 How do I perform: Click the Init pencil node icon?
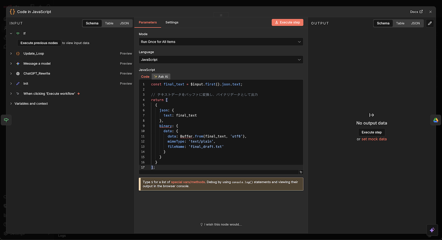point(18,84)
